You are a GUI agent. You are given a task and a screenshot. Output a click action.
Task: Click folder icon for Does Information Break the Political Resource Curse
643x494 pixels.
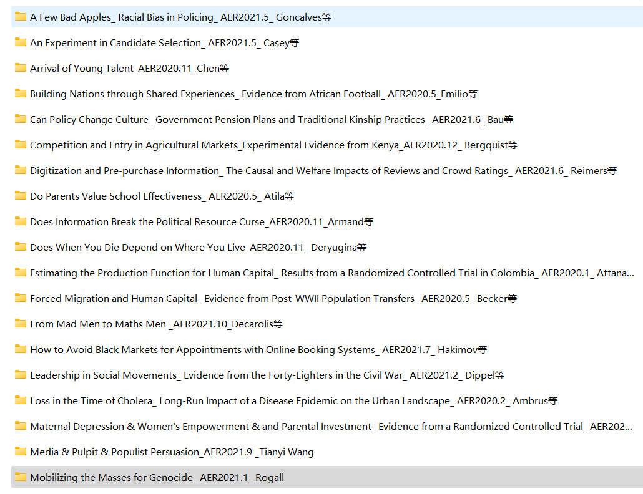pyautogui.click(x=21, y=221)
